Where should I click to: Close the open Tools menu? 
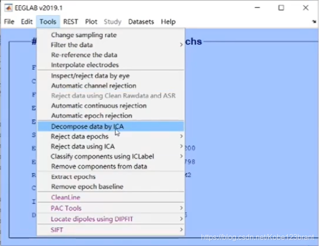click(x=48, y=22)
